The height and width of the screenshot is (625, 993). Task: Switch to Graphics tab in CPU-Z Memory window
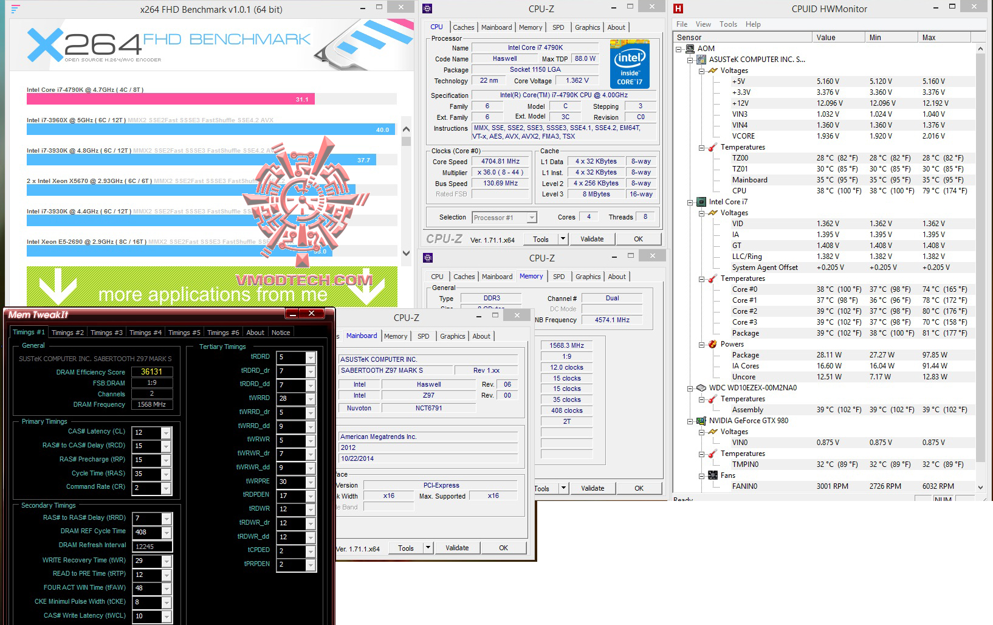click(588, 277)
